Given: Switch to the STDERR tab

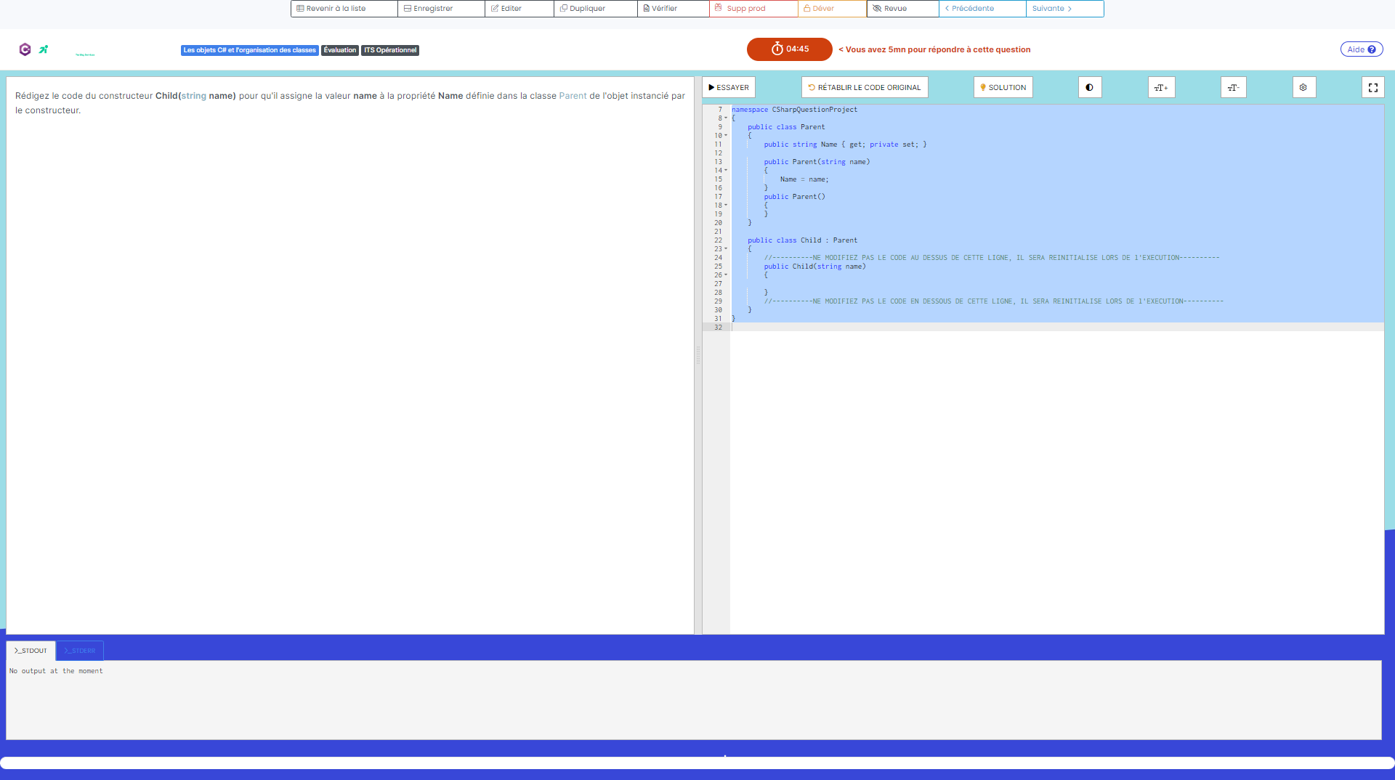Looking at the screenshot, I should pyautogui.click(x=79, y=651).
